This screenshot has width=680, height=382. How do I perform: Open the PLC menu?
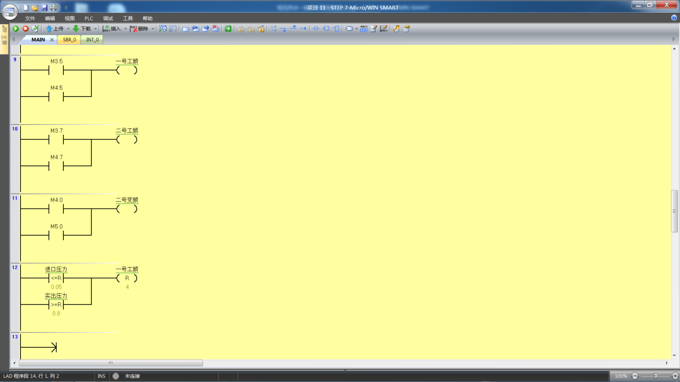[89, 18]
